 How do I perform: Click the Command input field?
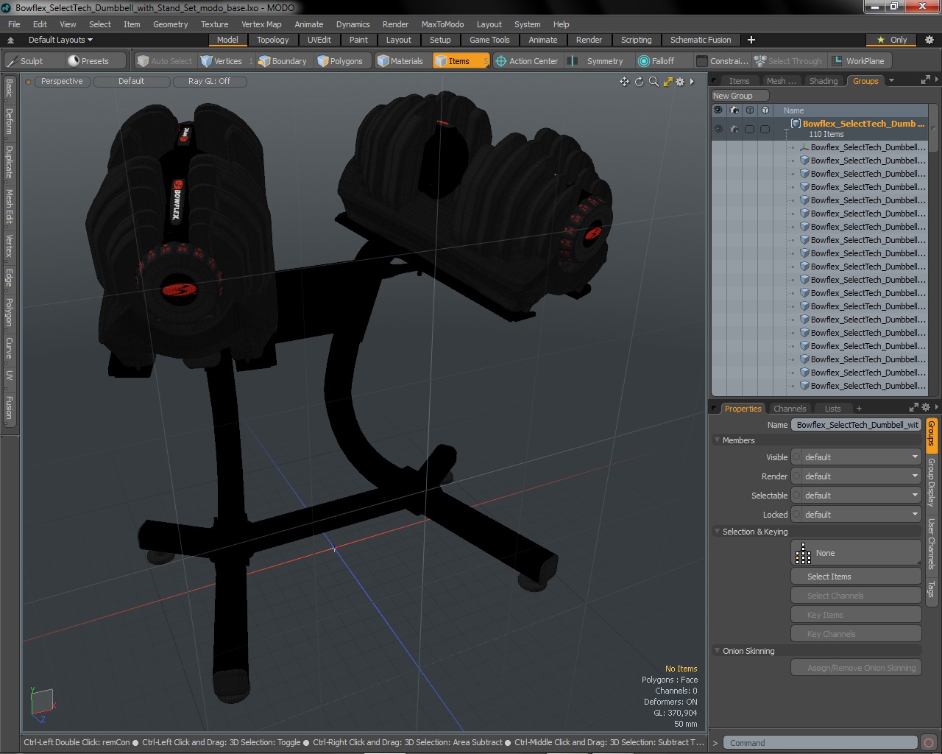coord(820,743)
